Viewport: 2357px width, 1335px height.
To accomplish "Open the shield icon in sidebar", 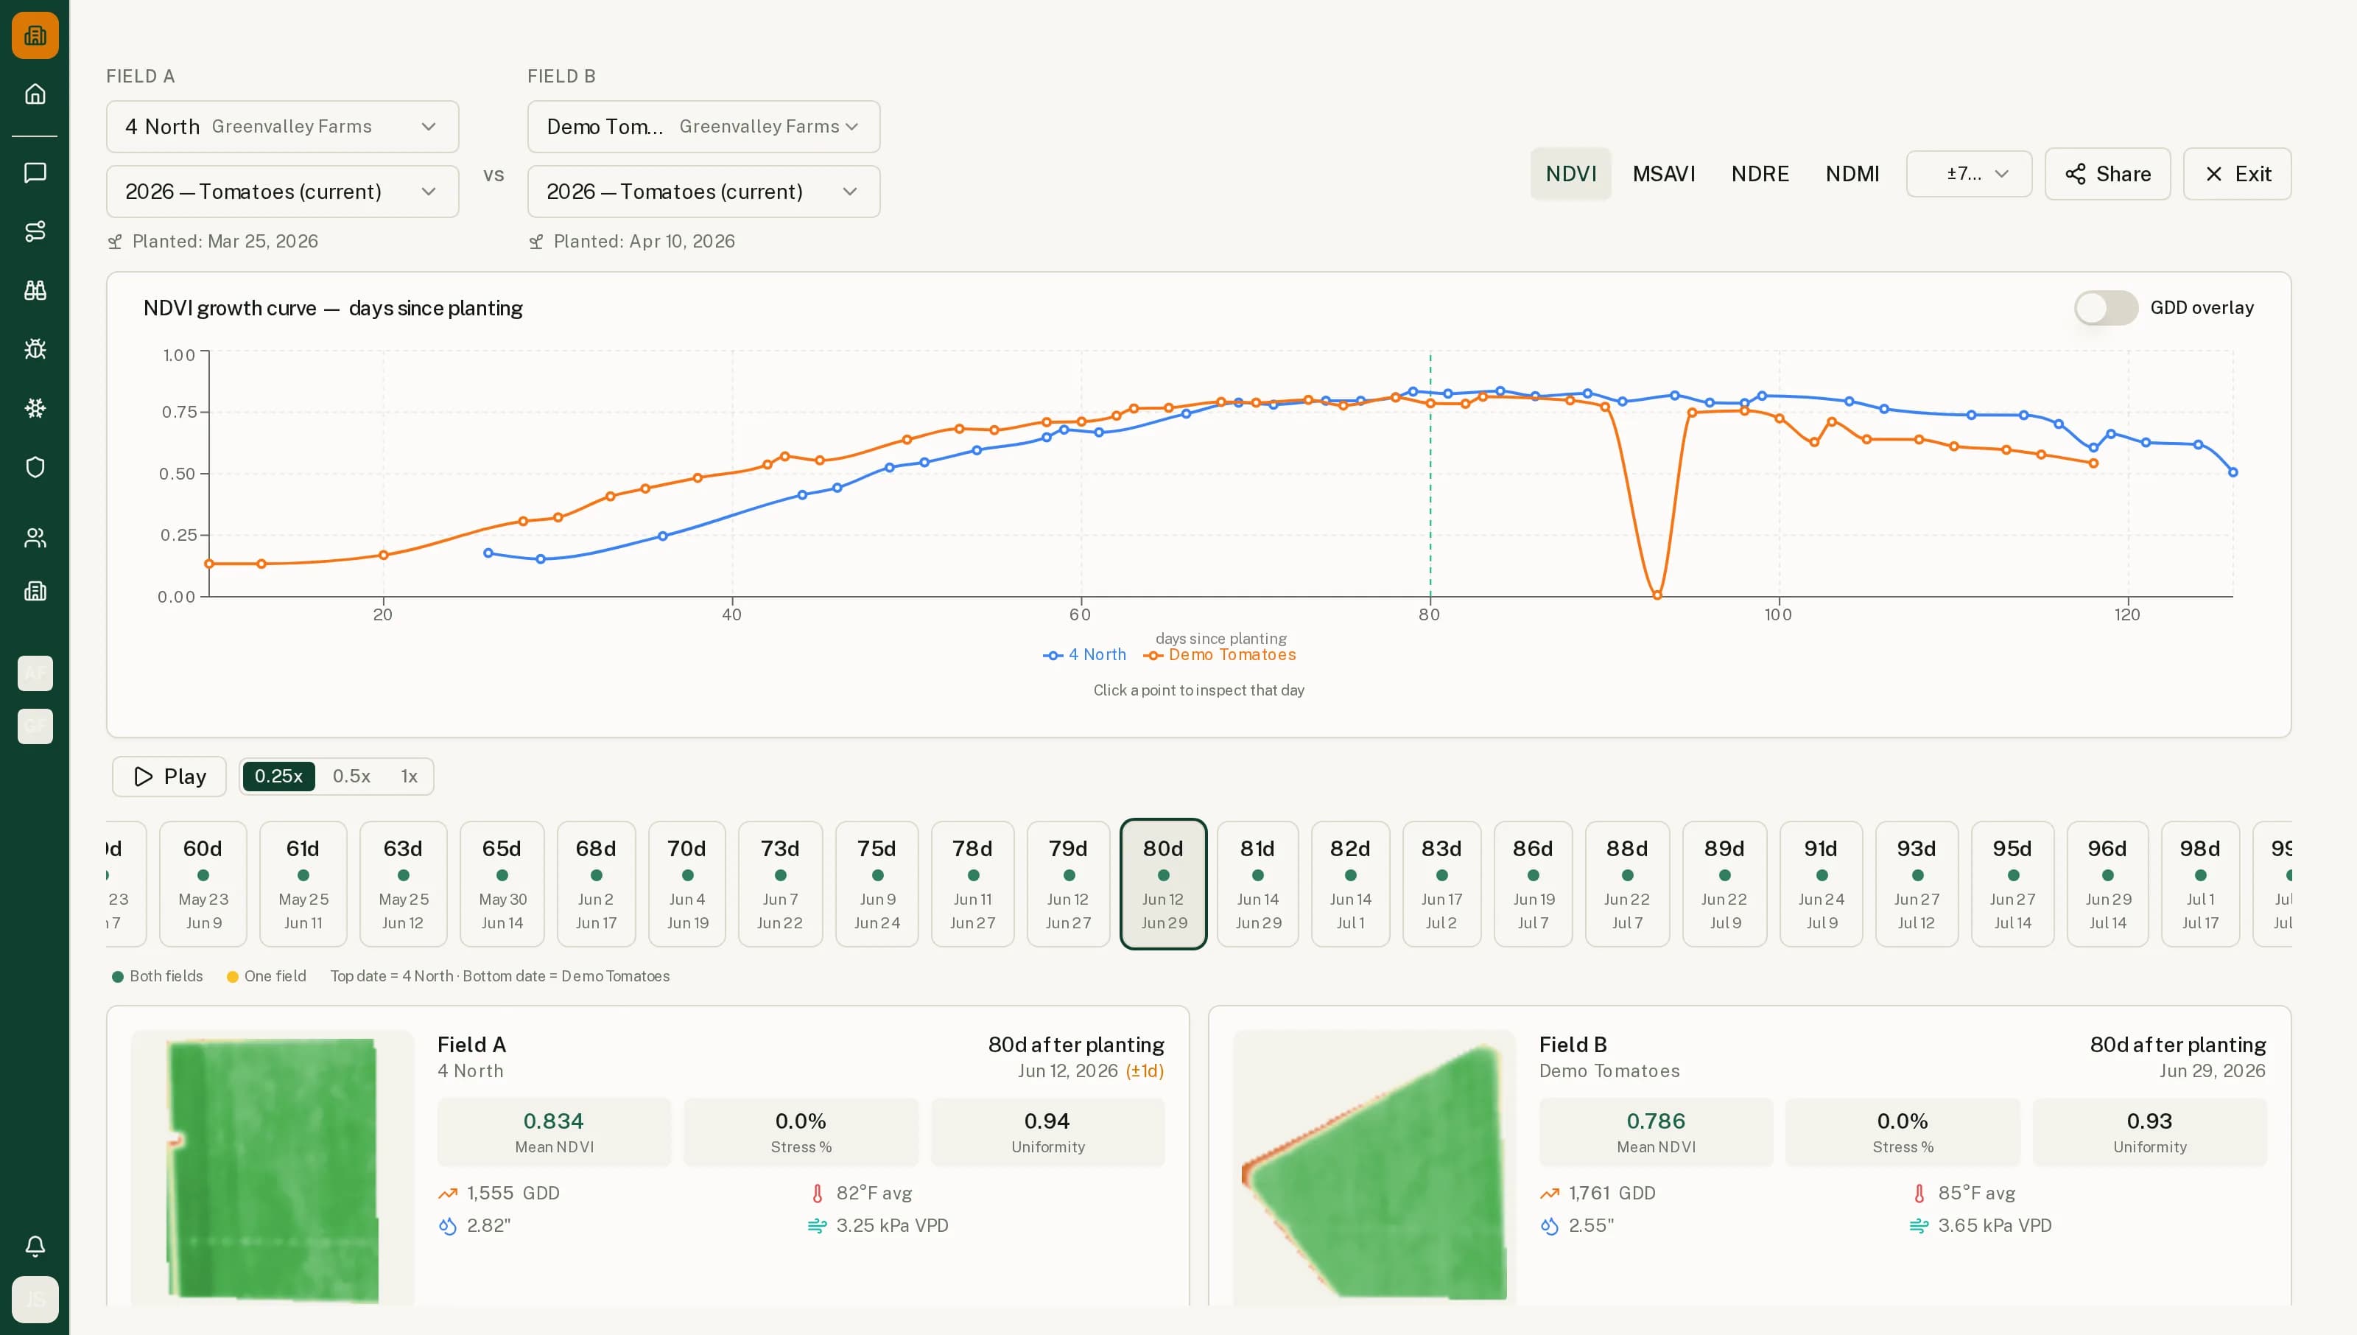I will click(35, 466).
